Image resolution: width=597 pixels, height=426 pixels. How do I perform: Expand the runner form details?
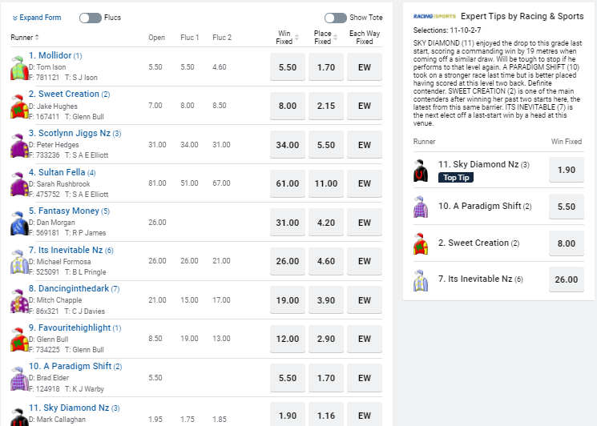coord(36,18)
